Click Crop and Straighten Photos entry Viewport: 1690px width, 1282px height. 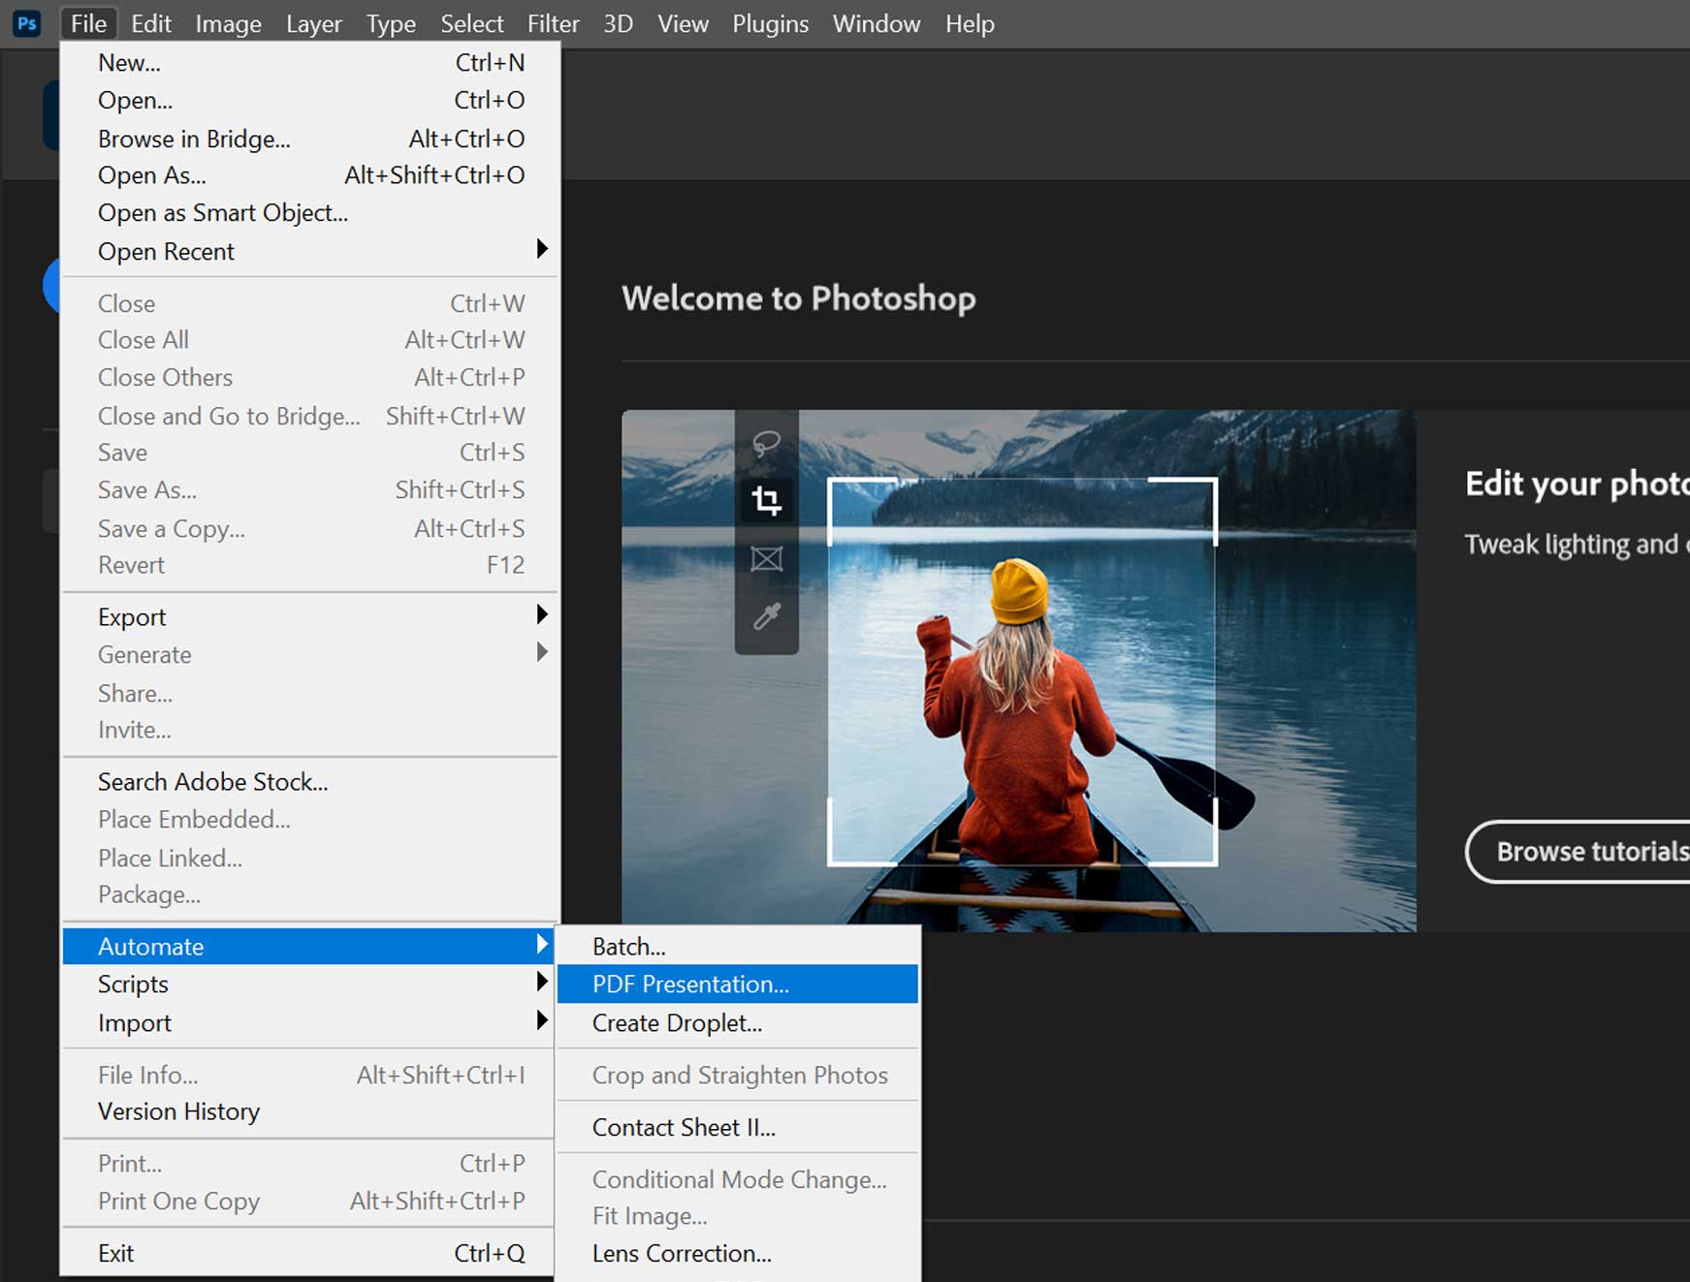pyautogui.click(x=738, y=1075)
